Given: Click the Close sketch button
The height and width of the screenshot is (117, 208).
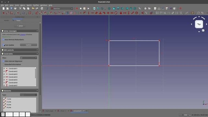Looking at the screenshot, I should pos(20,26).
